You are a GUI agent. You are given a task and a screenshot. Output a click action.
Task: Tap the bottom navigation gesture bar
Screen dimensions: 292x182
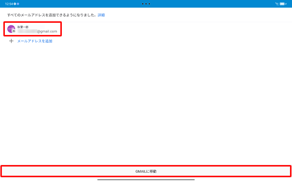click(x=146, y=180)
